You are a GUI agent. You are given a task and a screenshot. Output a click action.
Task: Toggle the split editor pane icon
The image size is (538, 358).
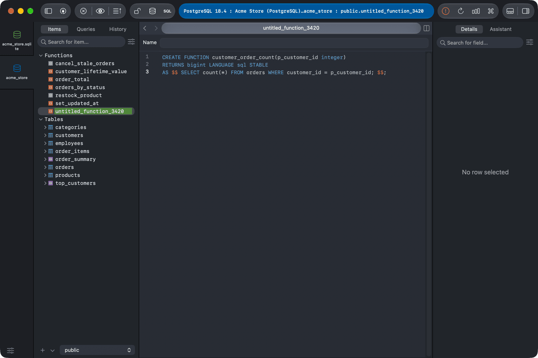pyautogui.click(x=426, y=28)
